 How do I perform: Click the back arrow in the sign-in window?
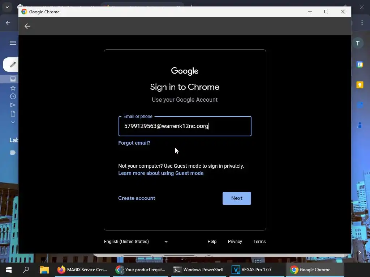(x=27, y=26)
